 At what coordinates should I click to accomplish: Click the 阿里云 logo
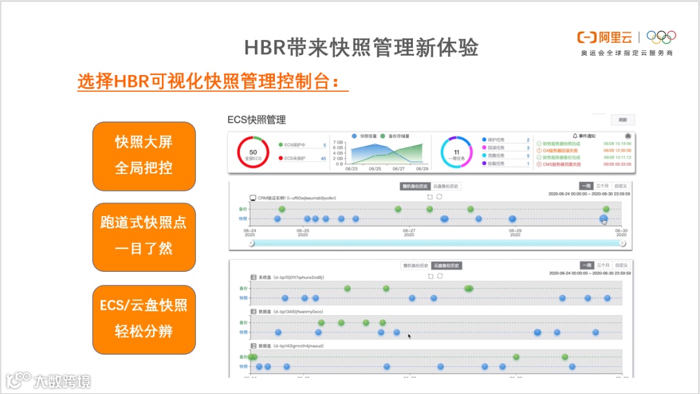pos(605,38)
